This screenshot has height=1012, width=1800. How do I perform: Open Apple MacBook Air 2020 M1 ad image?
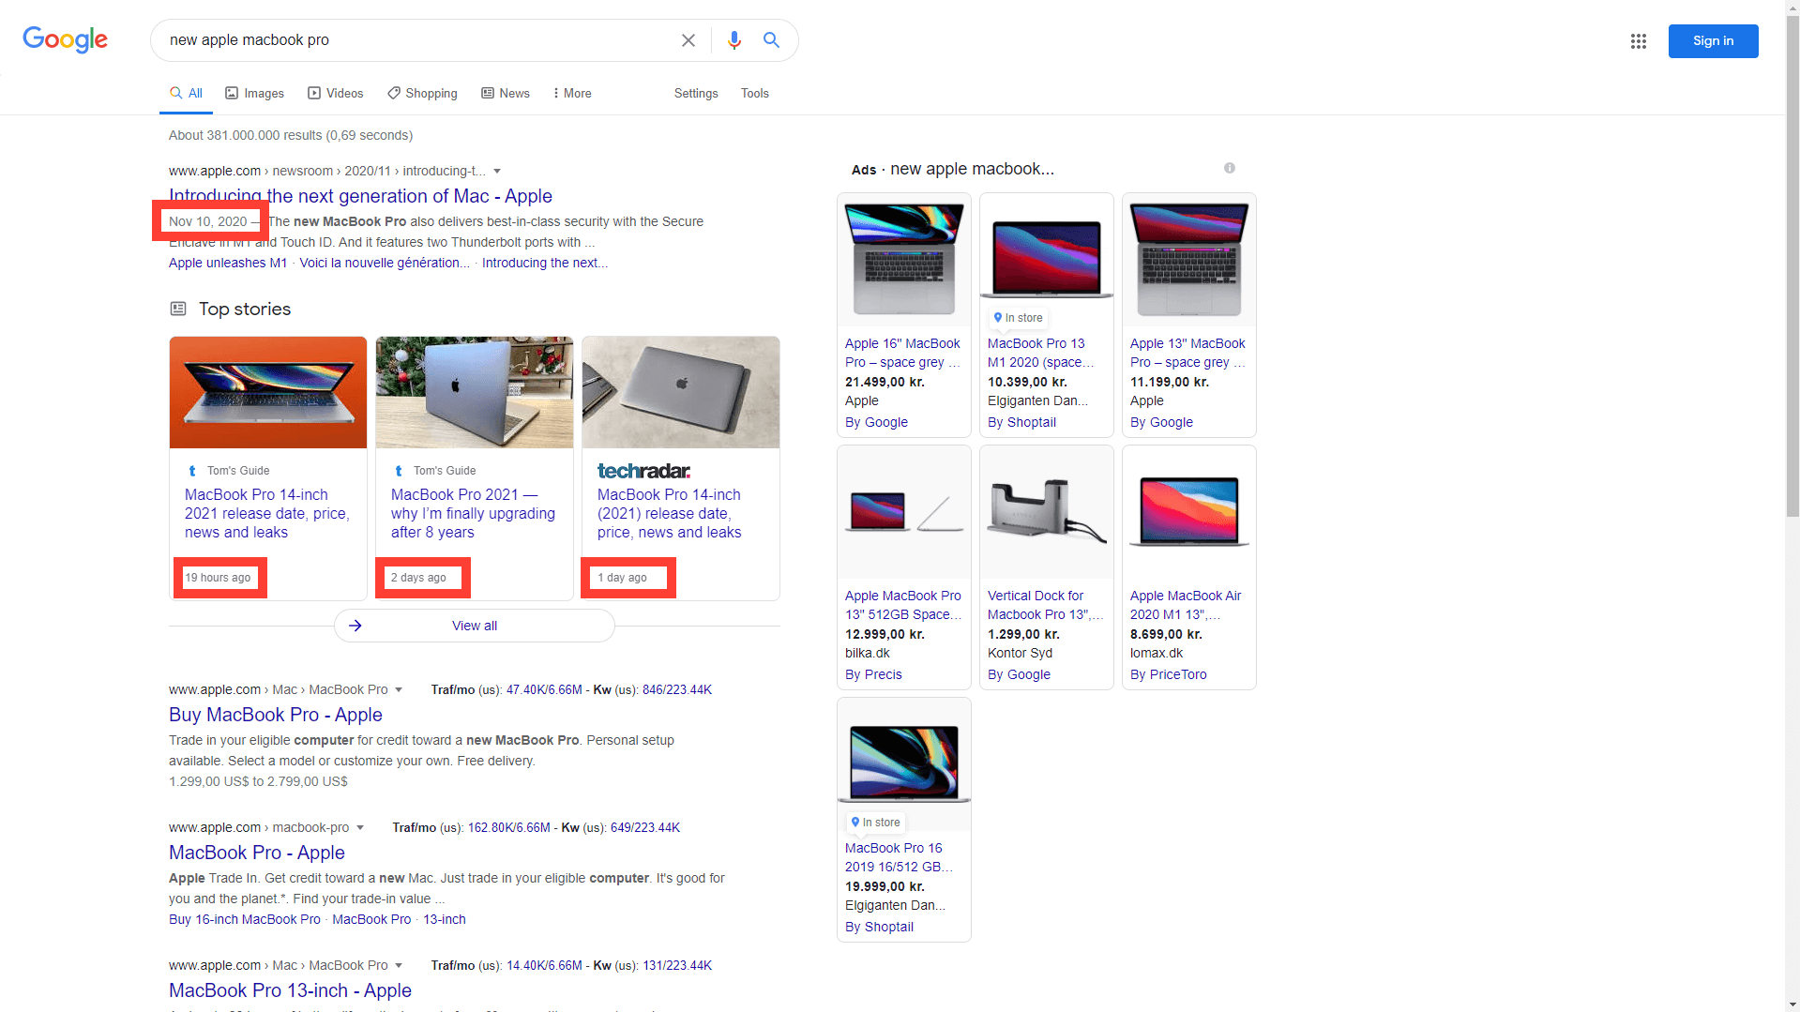[1189, 512]
